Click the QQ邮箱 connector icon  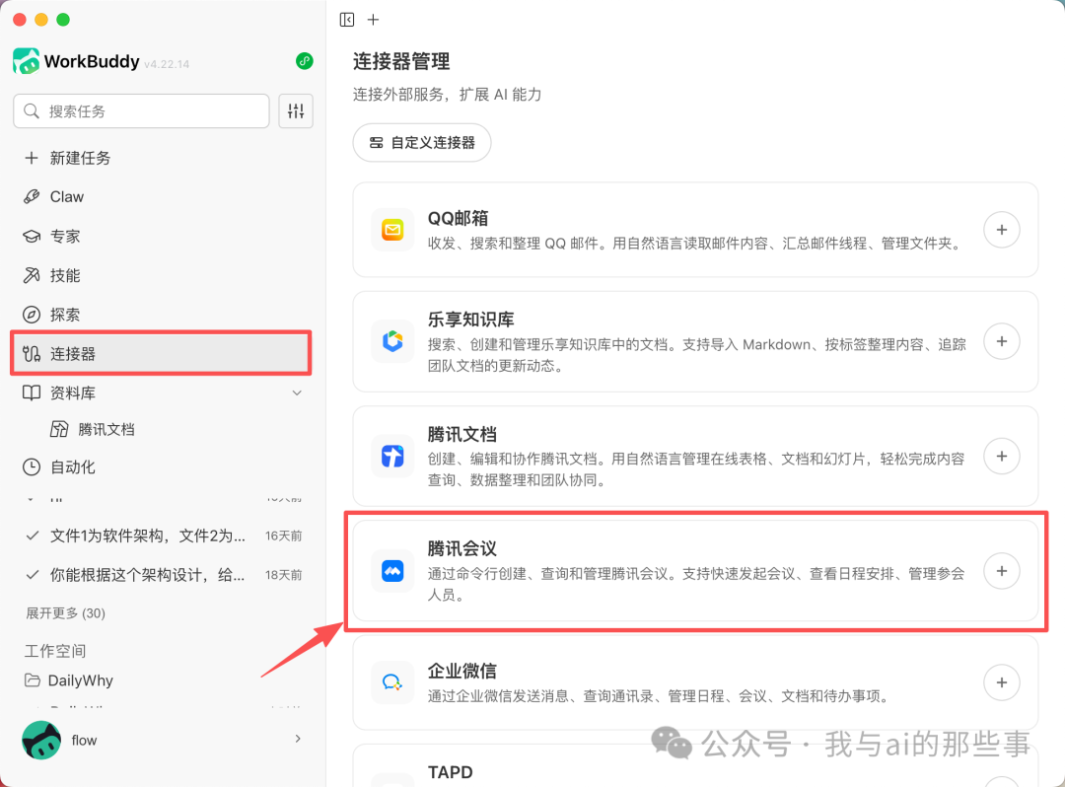pos(392,230)
